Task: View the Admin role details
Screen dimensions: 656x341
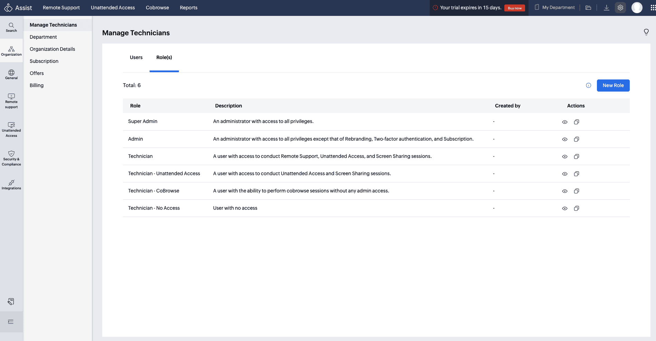Action: [x=565, y=139]
